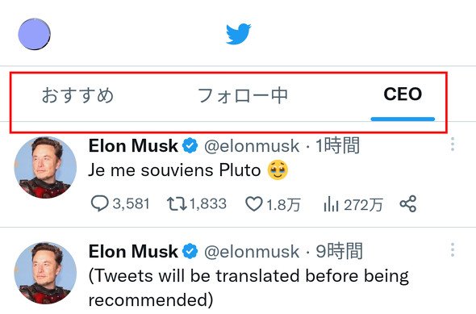
Task: Click the verified badge on first tweet
Action: pos(190,146)
